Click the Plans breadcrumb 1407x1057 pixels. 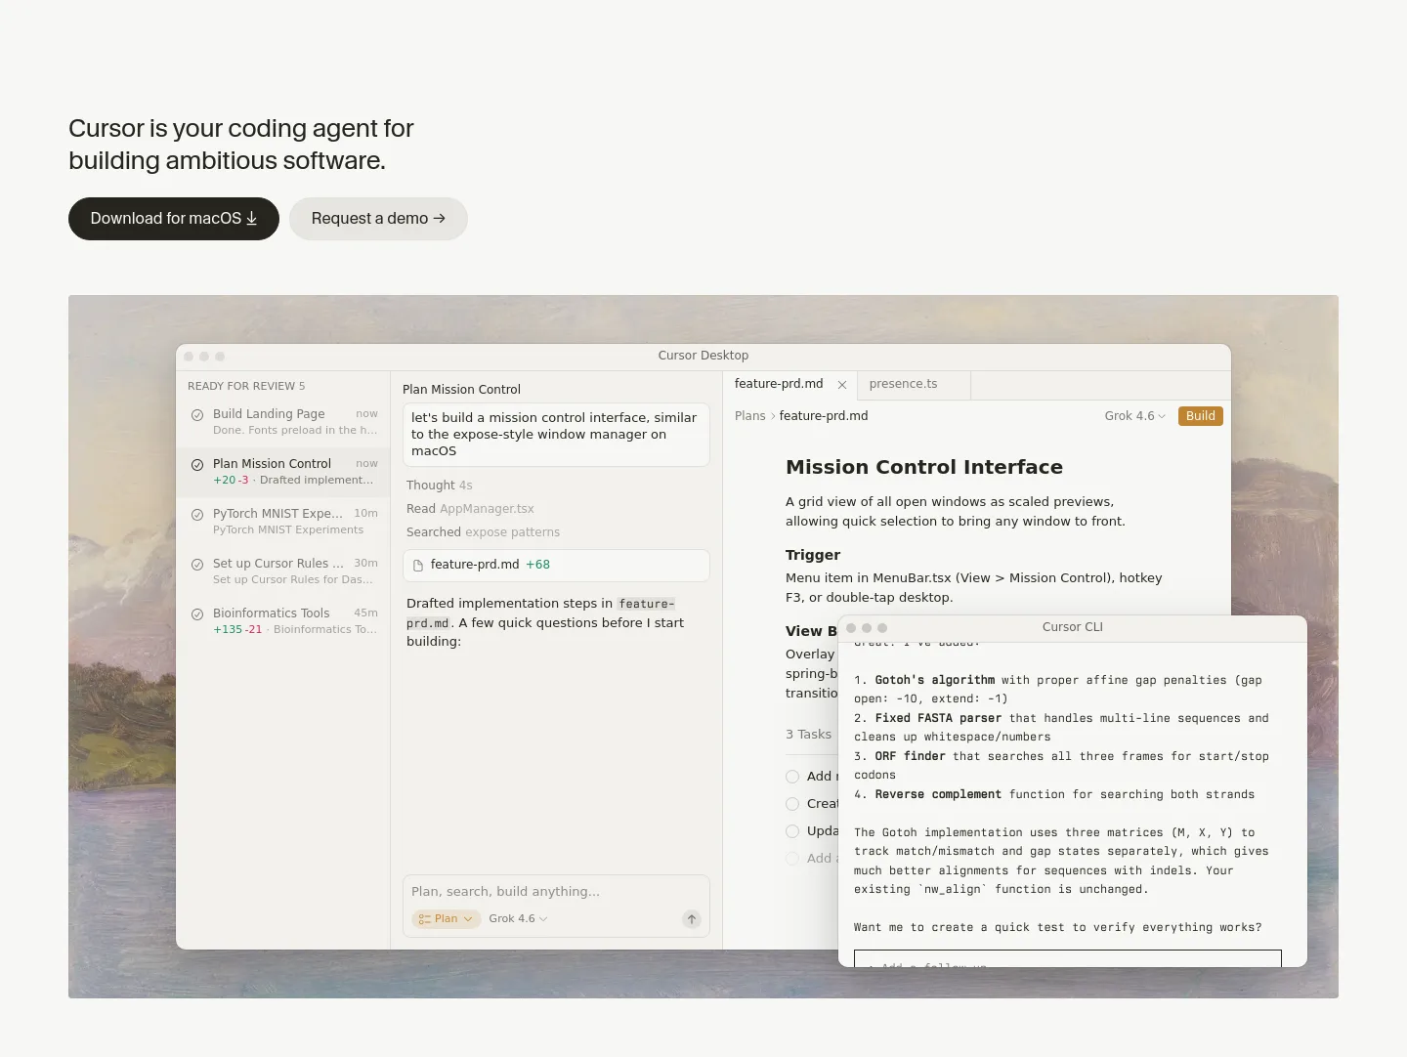[750, 416]
